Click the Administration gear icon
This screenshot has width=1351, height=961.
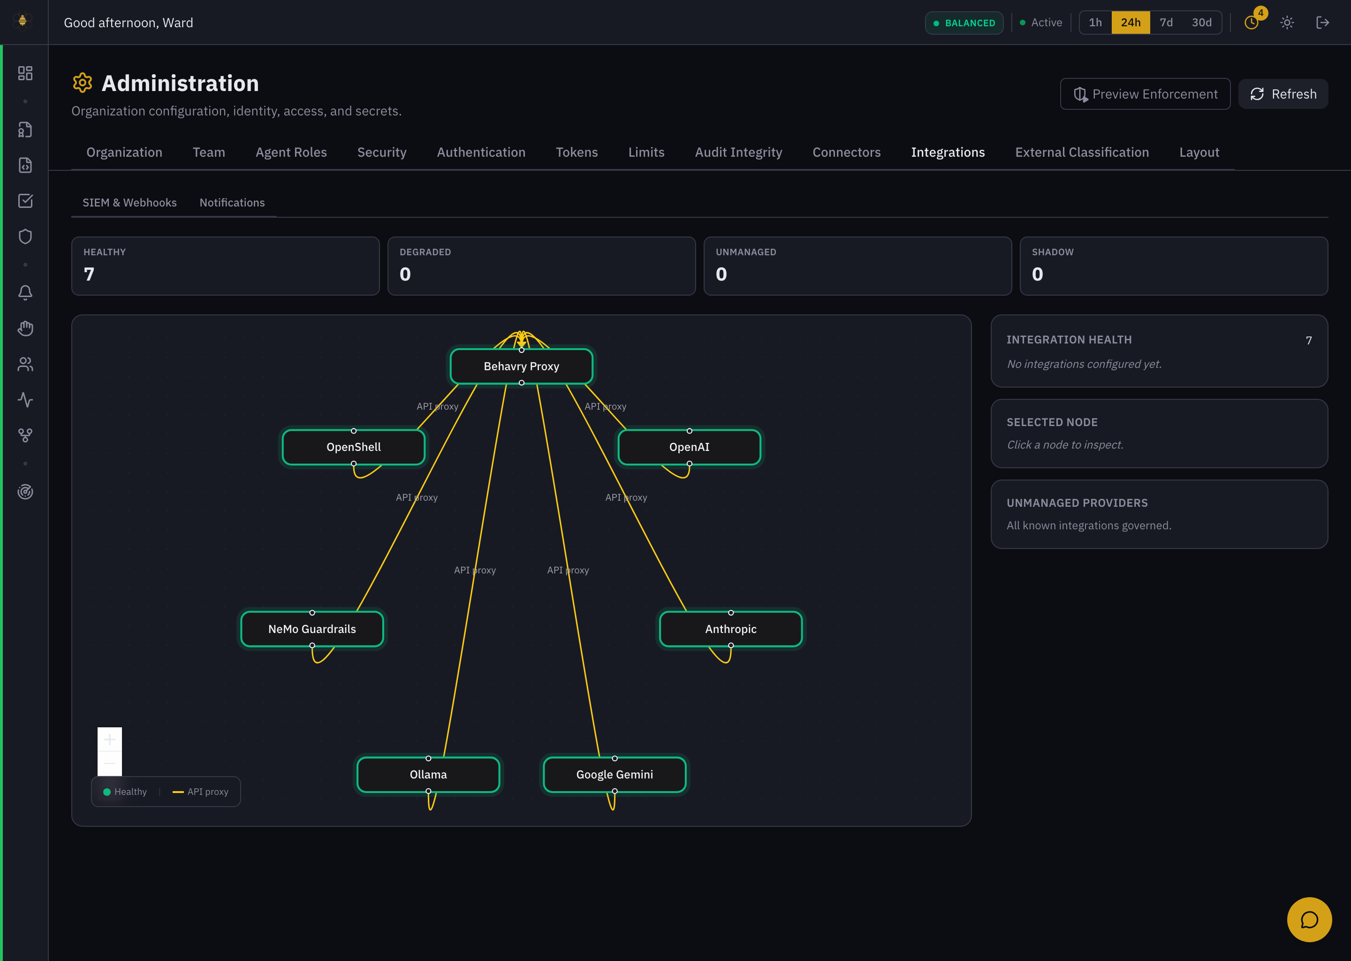click(x=82, y=83)
